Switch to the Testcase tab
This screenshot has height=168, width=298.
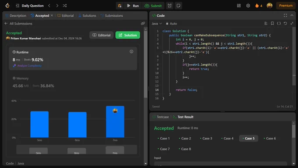161,117
